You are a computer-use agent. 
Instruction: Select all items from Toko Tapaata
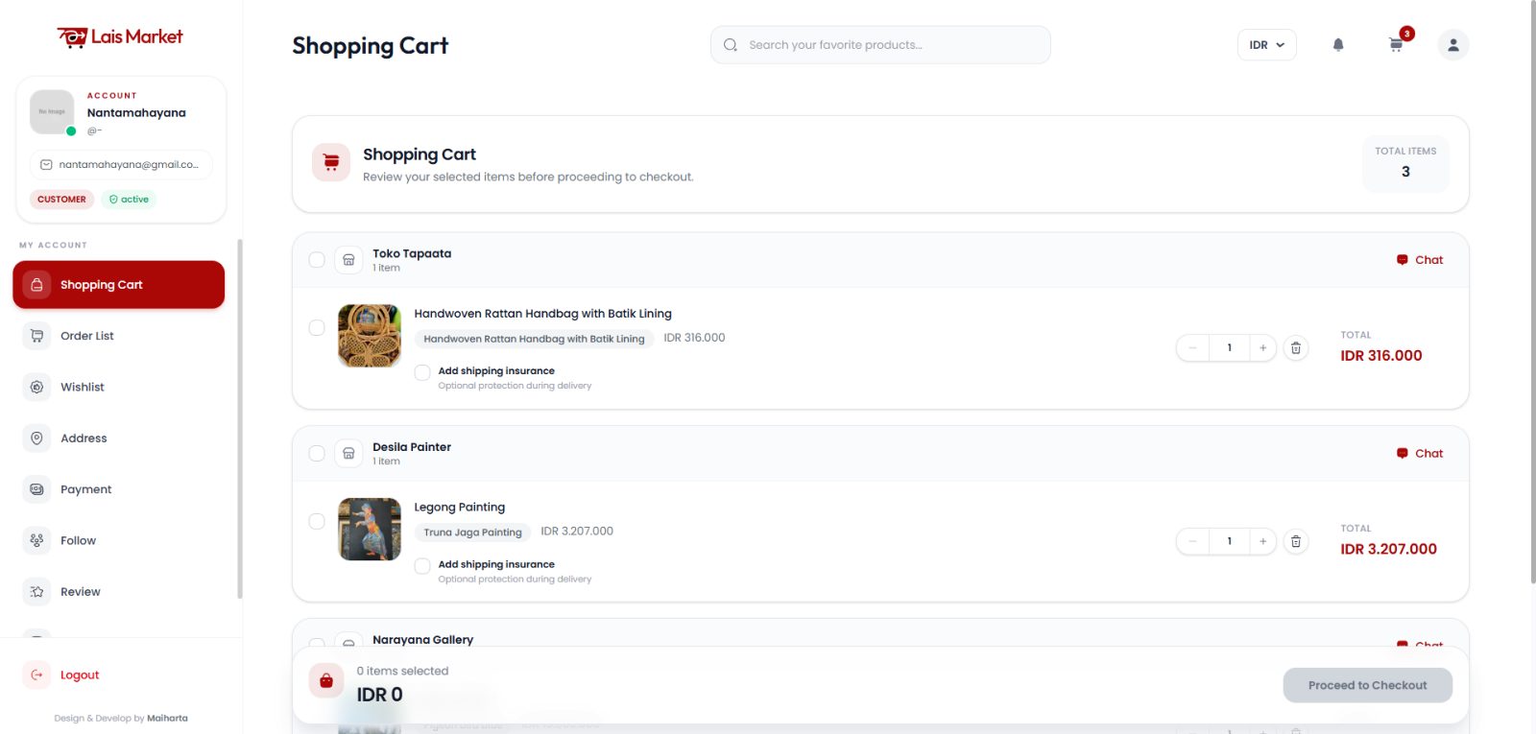(317, 260)
